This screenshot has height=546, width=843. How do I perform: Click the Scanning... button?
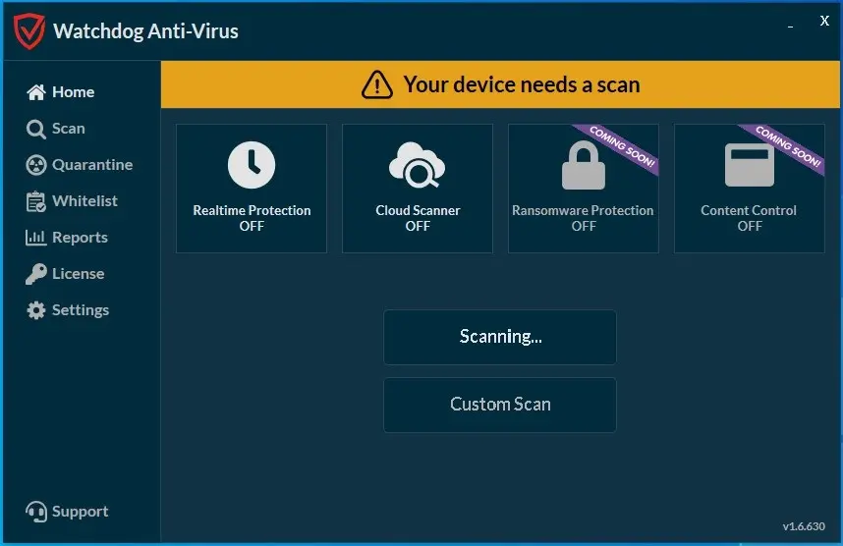(500, 337)
